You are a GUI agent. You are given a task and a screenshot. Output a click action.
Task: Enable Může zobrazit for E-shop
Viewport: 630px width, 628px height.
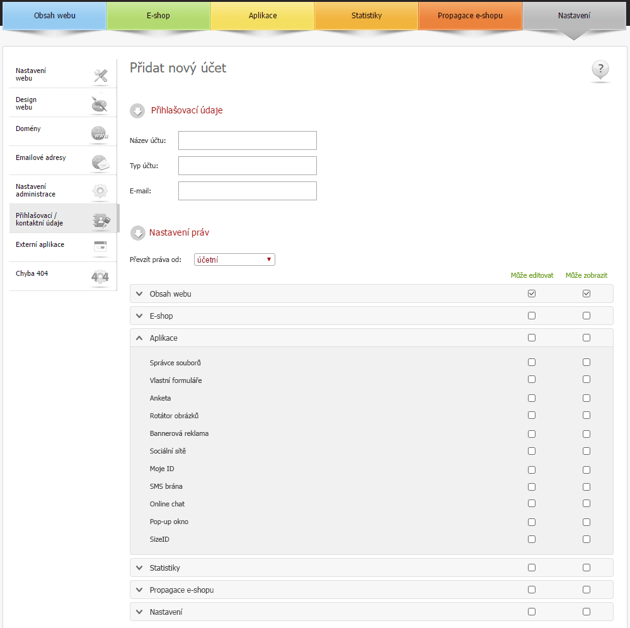click(x=587, y=316)
